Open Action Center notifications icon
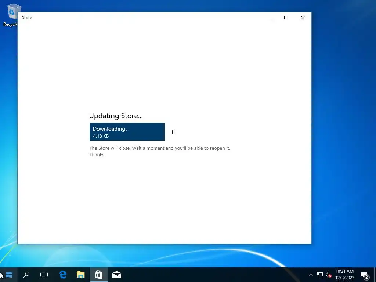 pos(365,275)
